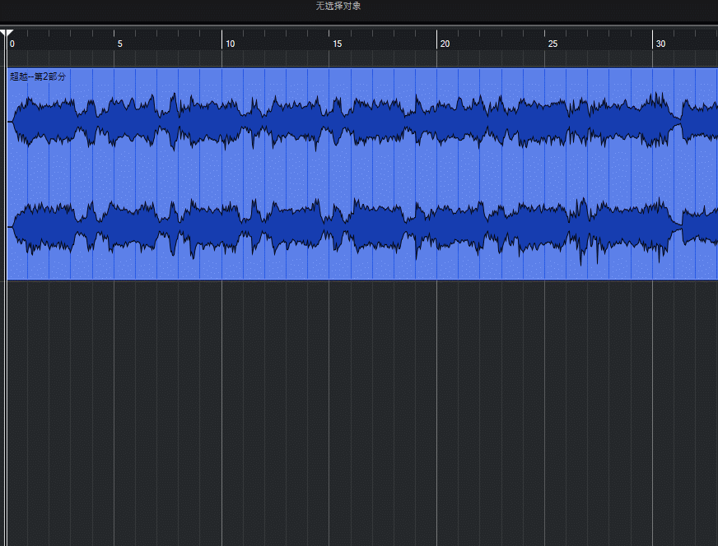Click ruler position 15
The image size is (718, 546).
[338, 44]
